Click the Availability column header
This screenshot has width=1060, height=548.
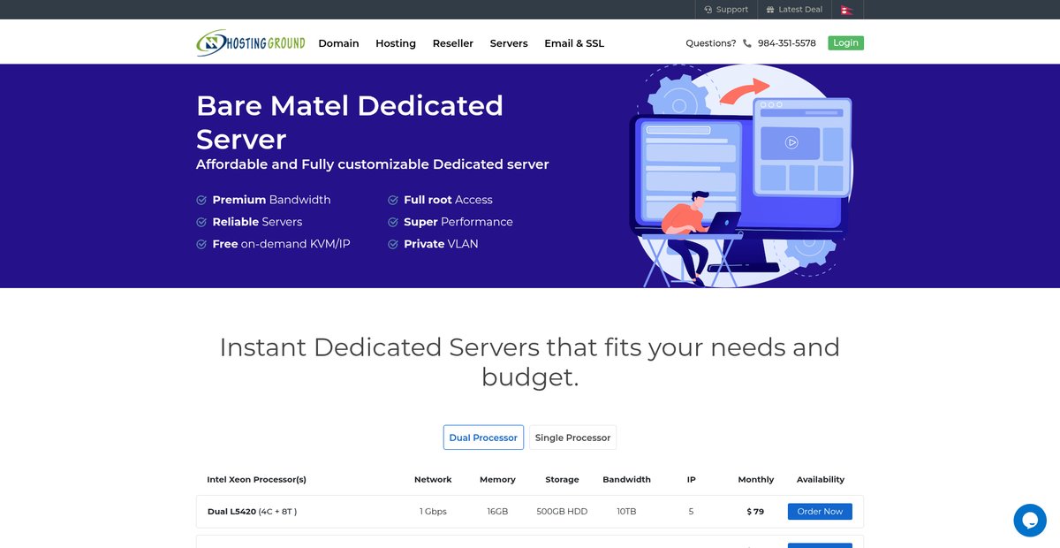click(821, 480)
